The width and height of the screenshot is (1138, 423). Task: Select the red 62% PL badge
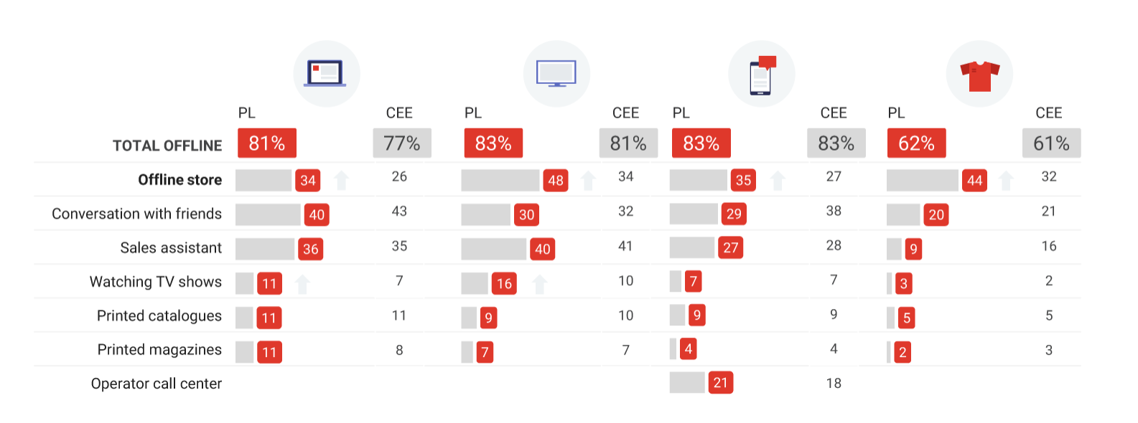coord(917,143)
